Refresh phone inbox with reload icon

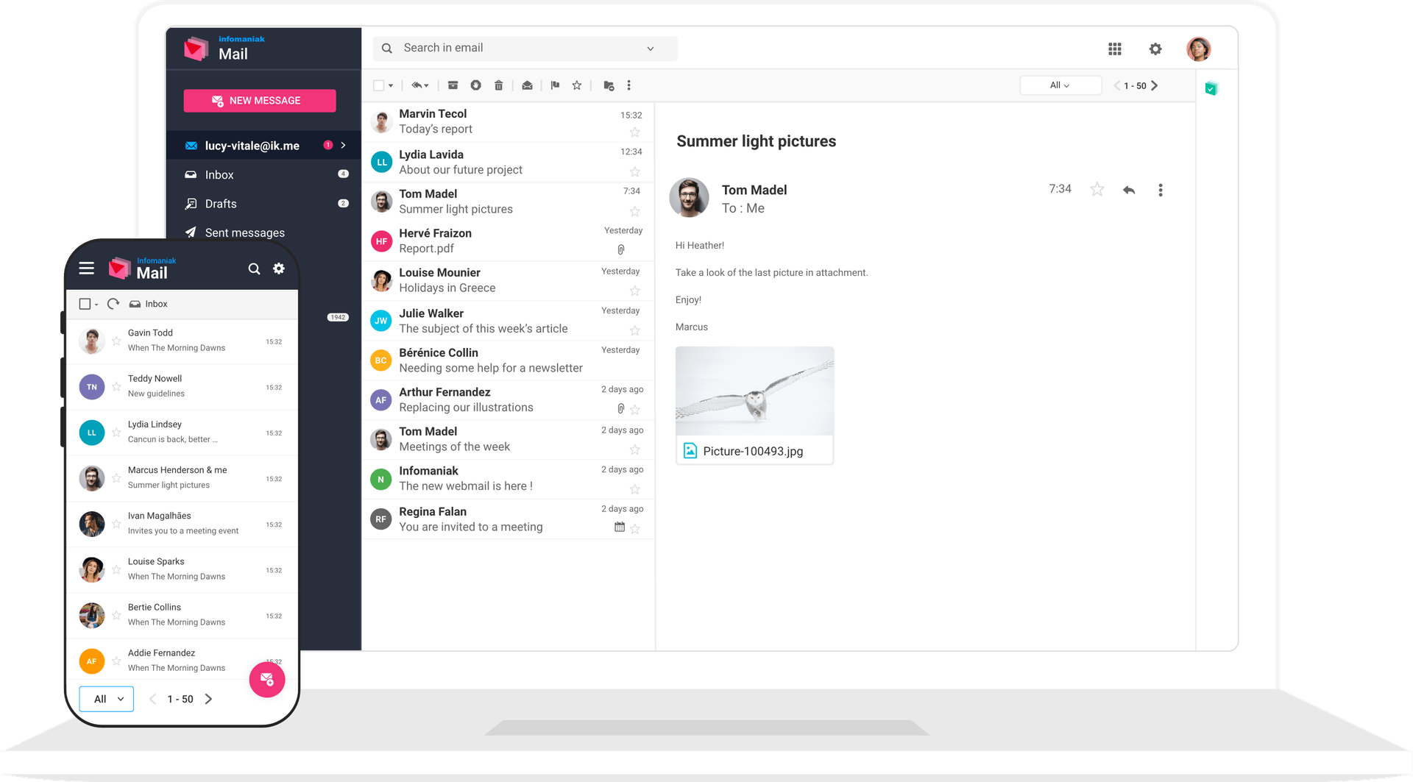[x=113, y=304]
